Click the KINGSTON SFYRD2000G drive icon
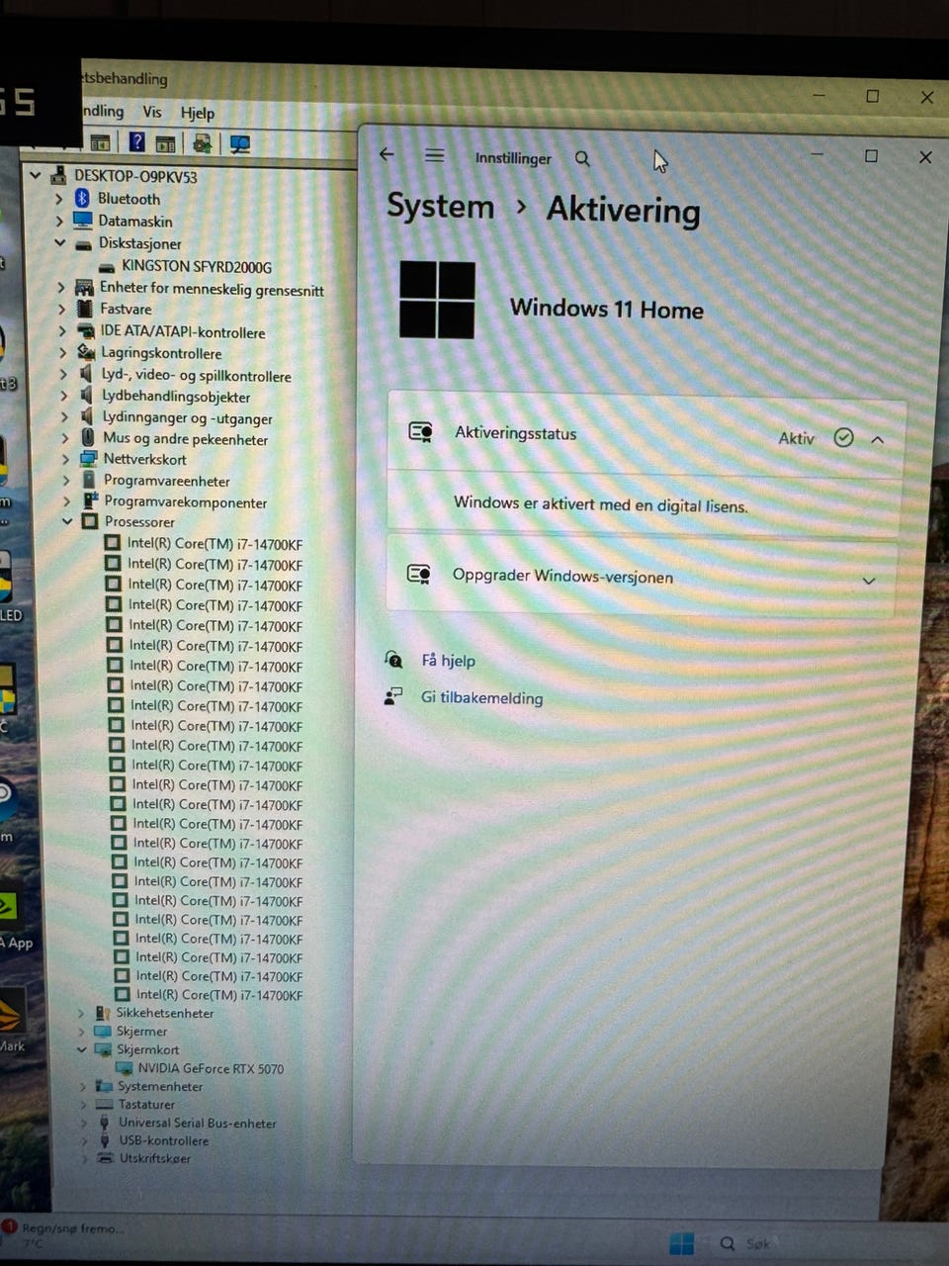Image resolution: width=949 pixels, height=1266 pixels. [108, 267]
